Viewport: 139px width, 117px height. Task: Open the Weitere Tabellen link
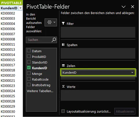point(40,91)
